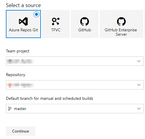The height and width of the screenshot is (139, 145).
Task: Click 'Default branch for manual and scheduled builds'
Action: point(49,98)
